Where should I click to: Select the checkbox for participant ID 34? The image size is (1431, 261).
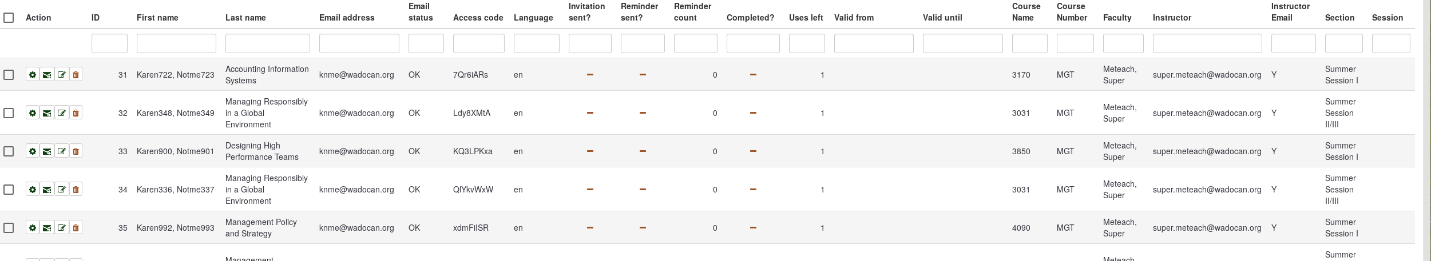[9, 190]
